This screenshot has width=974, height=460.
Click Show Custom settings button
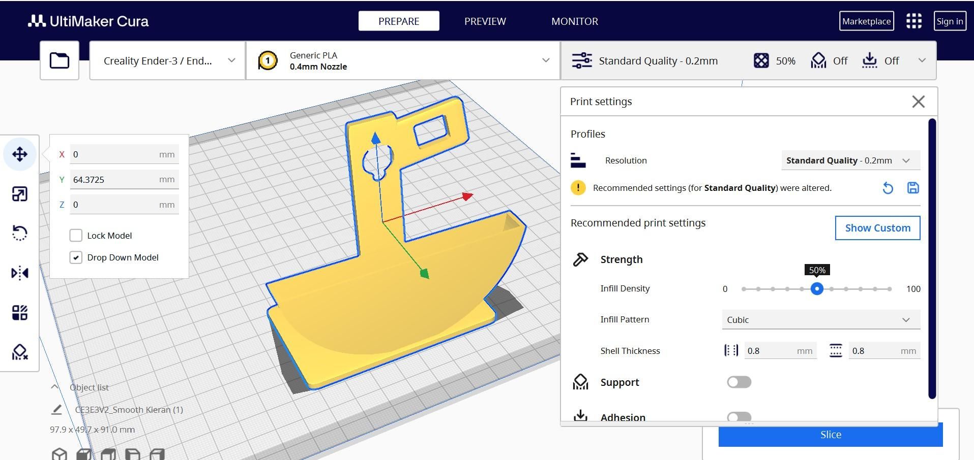pyautogui.click(x=877, y=228)
